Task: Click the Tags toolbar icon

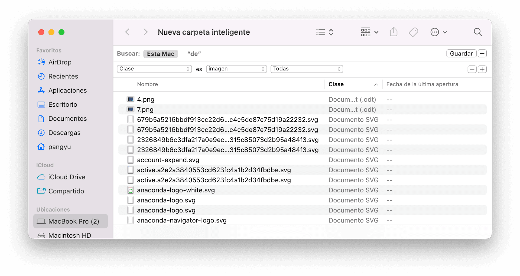Action: [413, 32]
